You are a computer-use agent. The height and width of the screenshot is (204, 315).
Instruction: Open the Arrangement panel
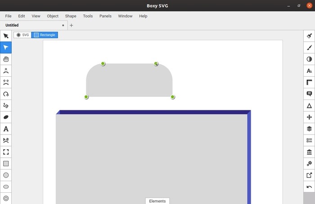coord(309,117)
